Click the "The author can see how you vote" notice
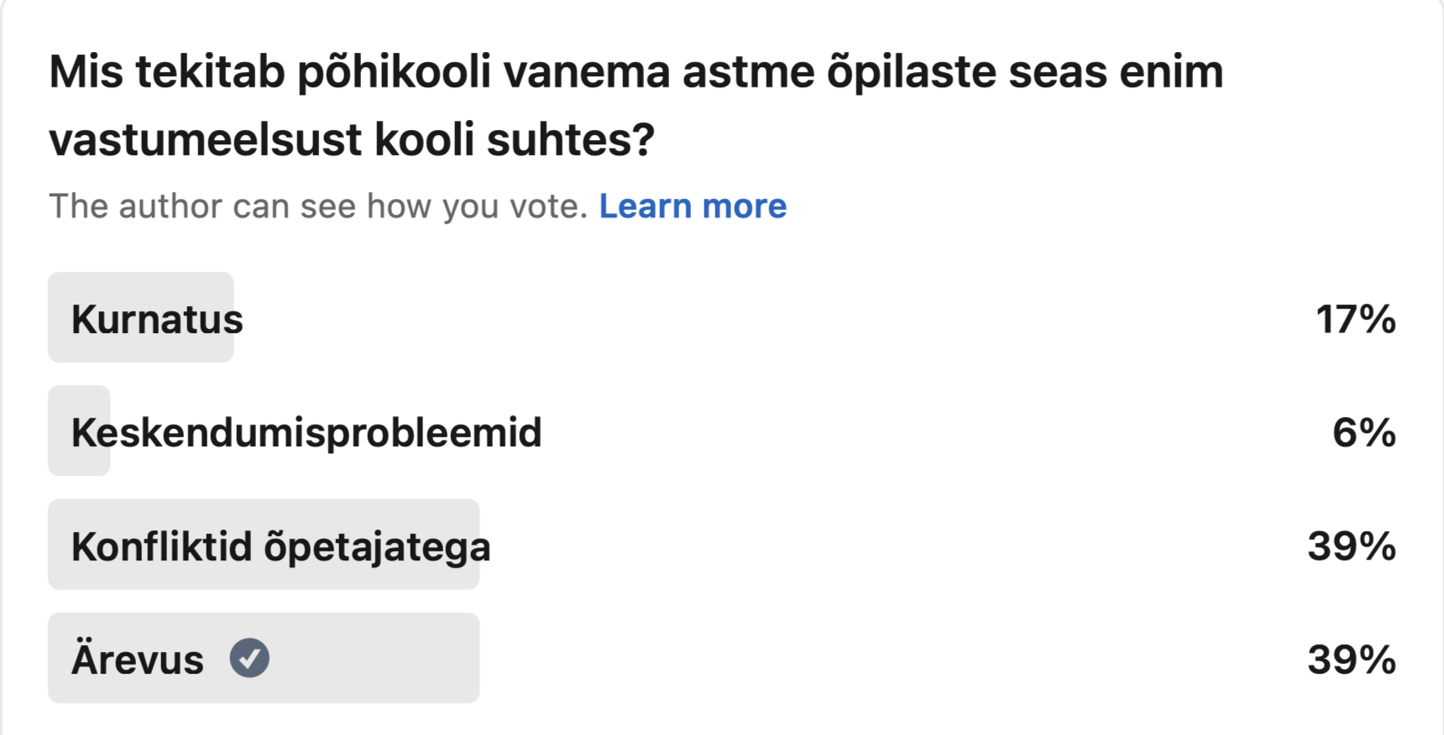The height and width of the screenshot is (735, 1444). pos(318,206)
